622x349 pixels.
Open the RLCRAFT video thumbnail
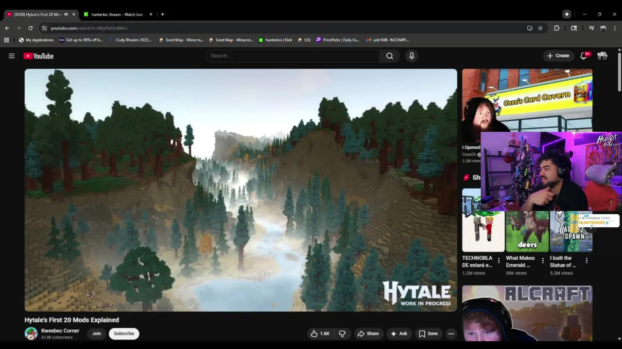[x=527, y=313]
